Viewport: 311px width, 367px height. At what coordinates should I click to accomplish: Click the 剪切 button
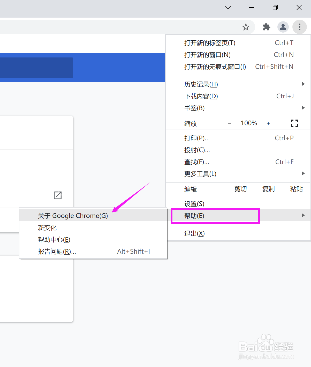tap(241, 189)
